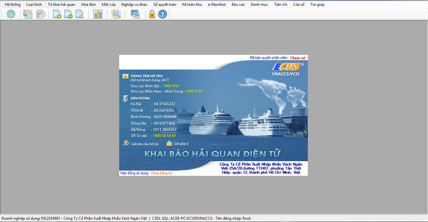Open the Cửa sổ menu
The width and height of the screenshot is (428, 222).
[x=299, y=4]
